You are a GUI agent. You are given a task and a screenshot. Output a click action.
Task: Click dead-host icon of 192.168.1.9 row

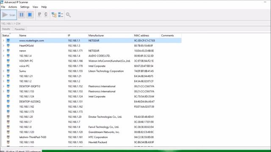click(8, 127)
